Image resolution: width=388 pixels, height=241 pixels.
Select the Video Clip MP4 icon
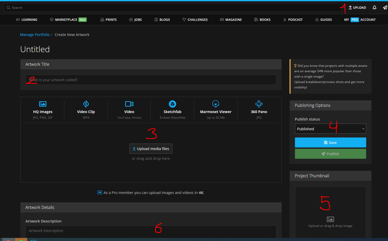86,104
